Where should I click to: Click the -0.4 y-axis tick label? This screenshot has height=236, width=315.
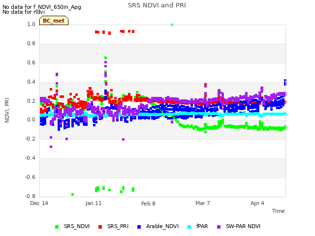(31, 158)
